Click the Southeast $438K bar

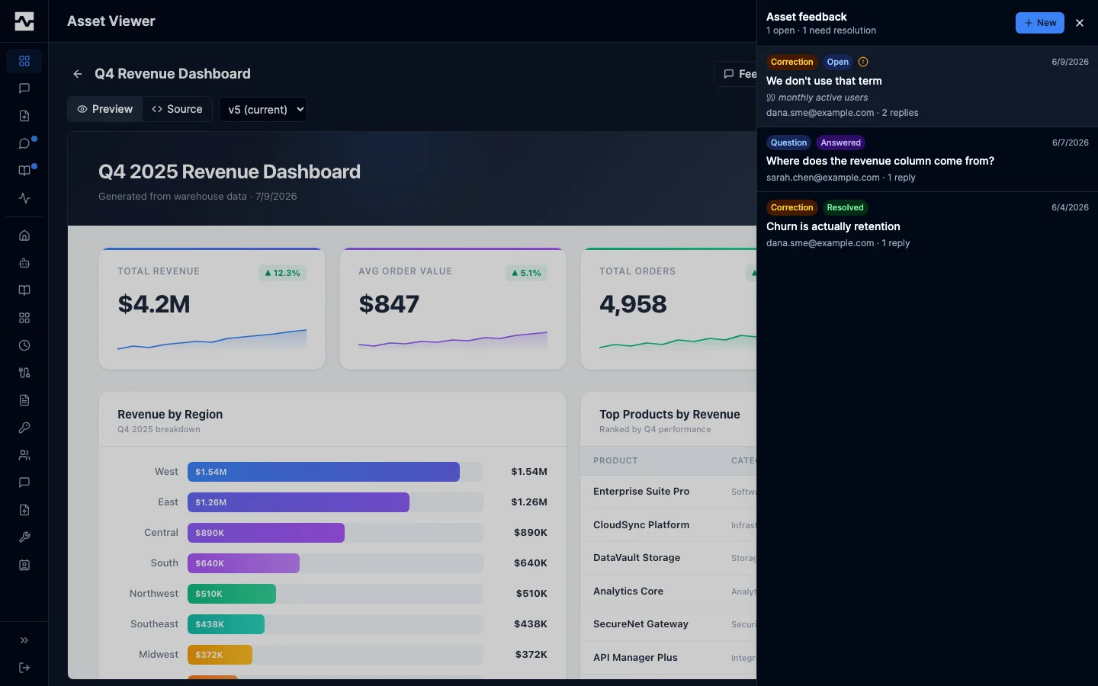(226, 624)
